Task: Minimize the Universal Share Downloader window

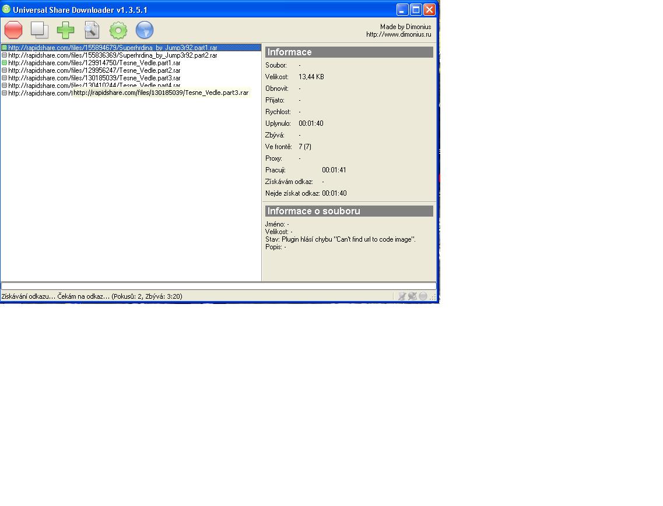Action: (402, 9)
